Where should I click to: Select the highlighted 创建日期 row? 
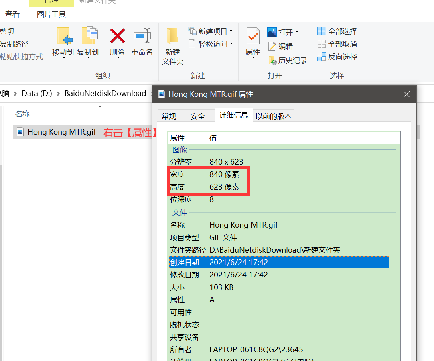click(279, 262)
